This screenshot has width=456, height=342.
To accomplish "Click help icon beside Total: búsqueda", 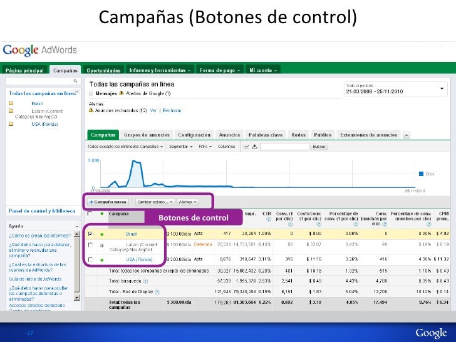I will pos(145,281).
